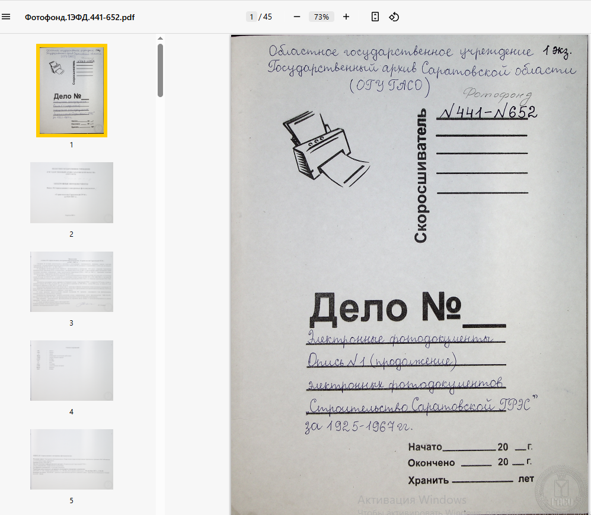This screenshot has height=515, width=591.
Task: Click the file name Фотофонд.1ЭФД.441-652.pdf
Action: click(x=79, y=17)
